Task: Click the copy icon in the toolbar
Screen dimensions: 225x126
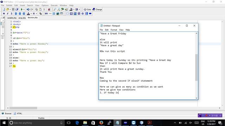Action: 37,9
